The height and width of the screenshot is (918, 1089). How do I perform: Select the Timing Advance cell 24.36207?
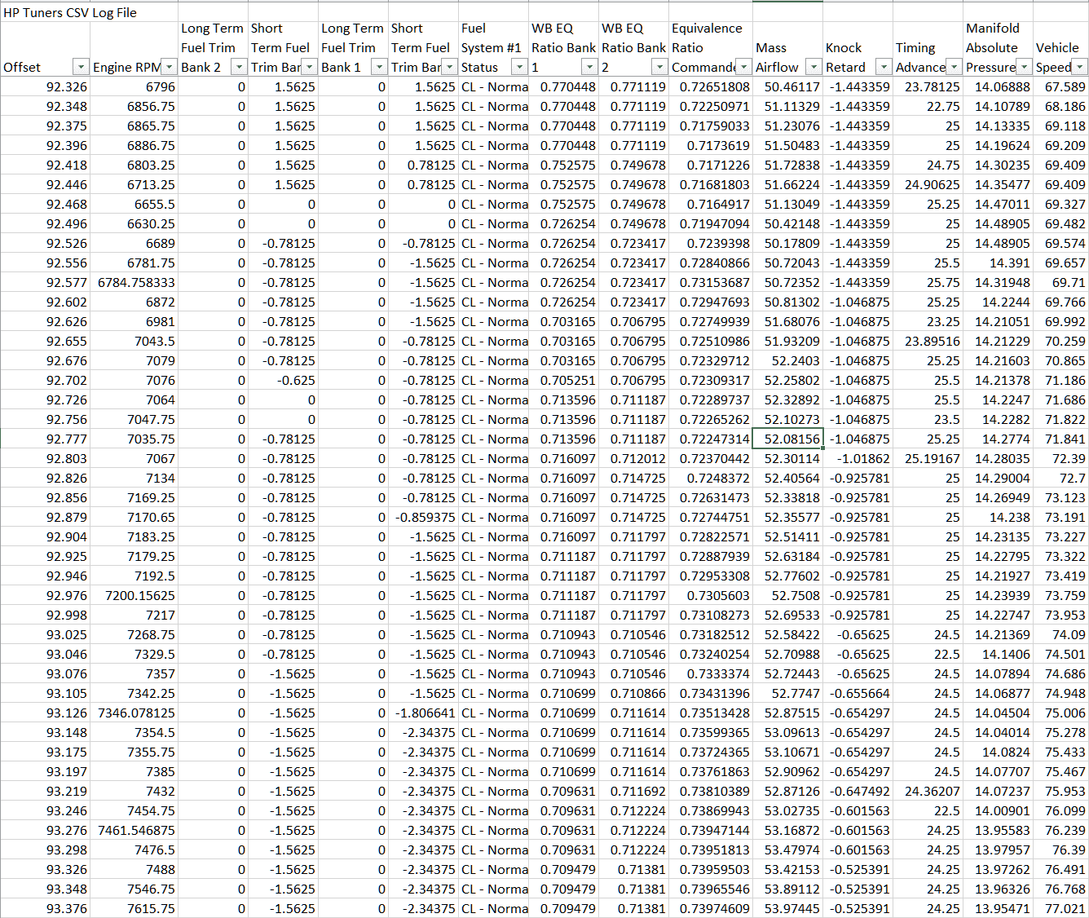928,791
